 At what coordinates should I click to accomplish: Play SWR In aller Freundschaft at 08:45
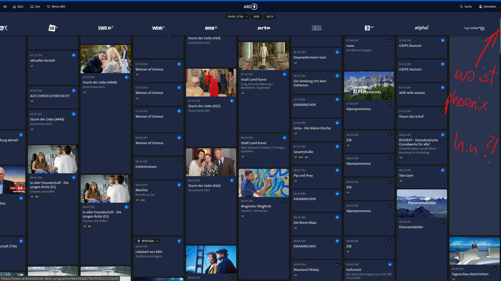tap(127, 207)
